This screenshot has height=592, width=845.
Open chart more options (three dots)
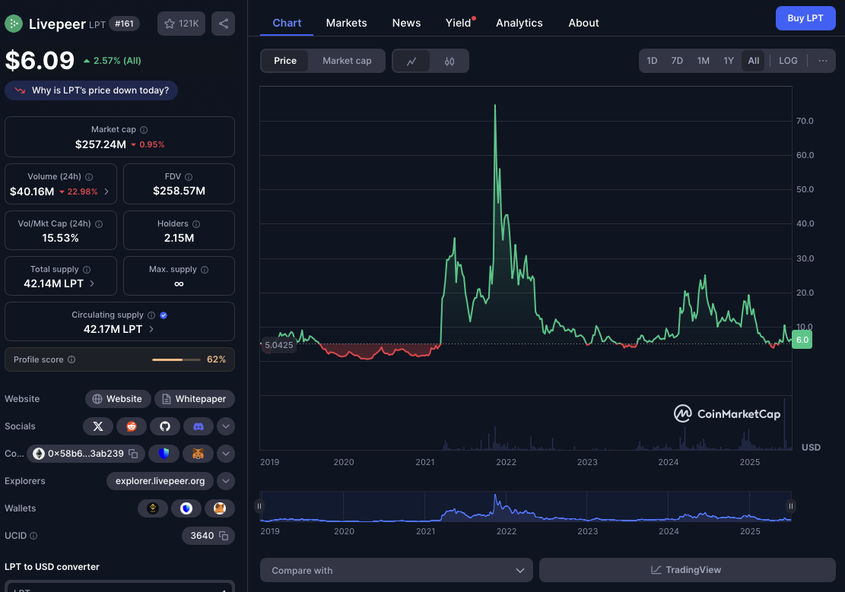pos(822,61)
